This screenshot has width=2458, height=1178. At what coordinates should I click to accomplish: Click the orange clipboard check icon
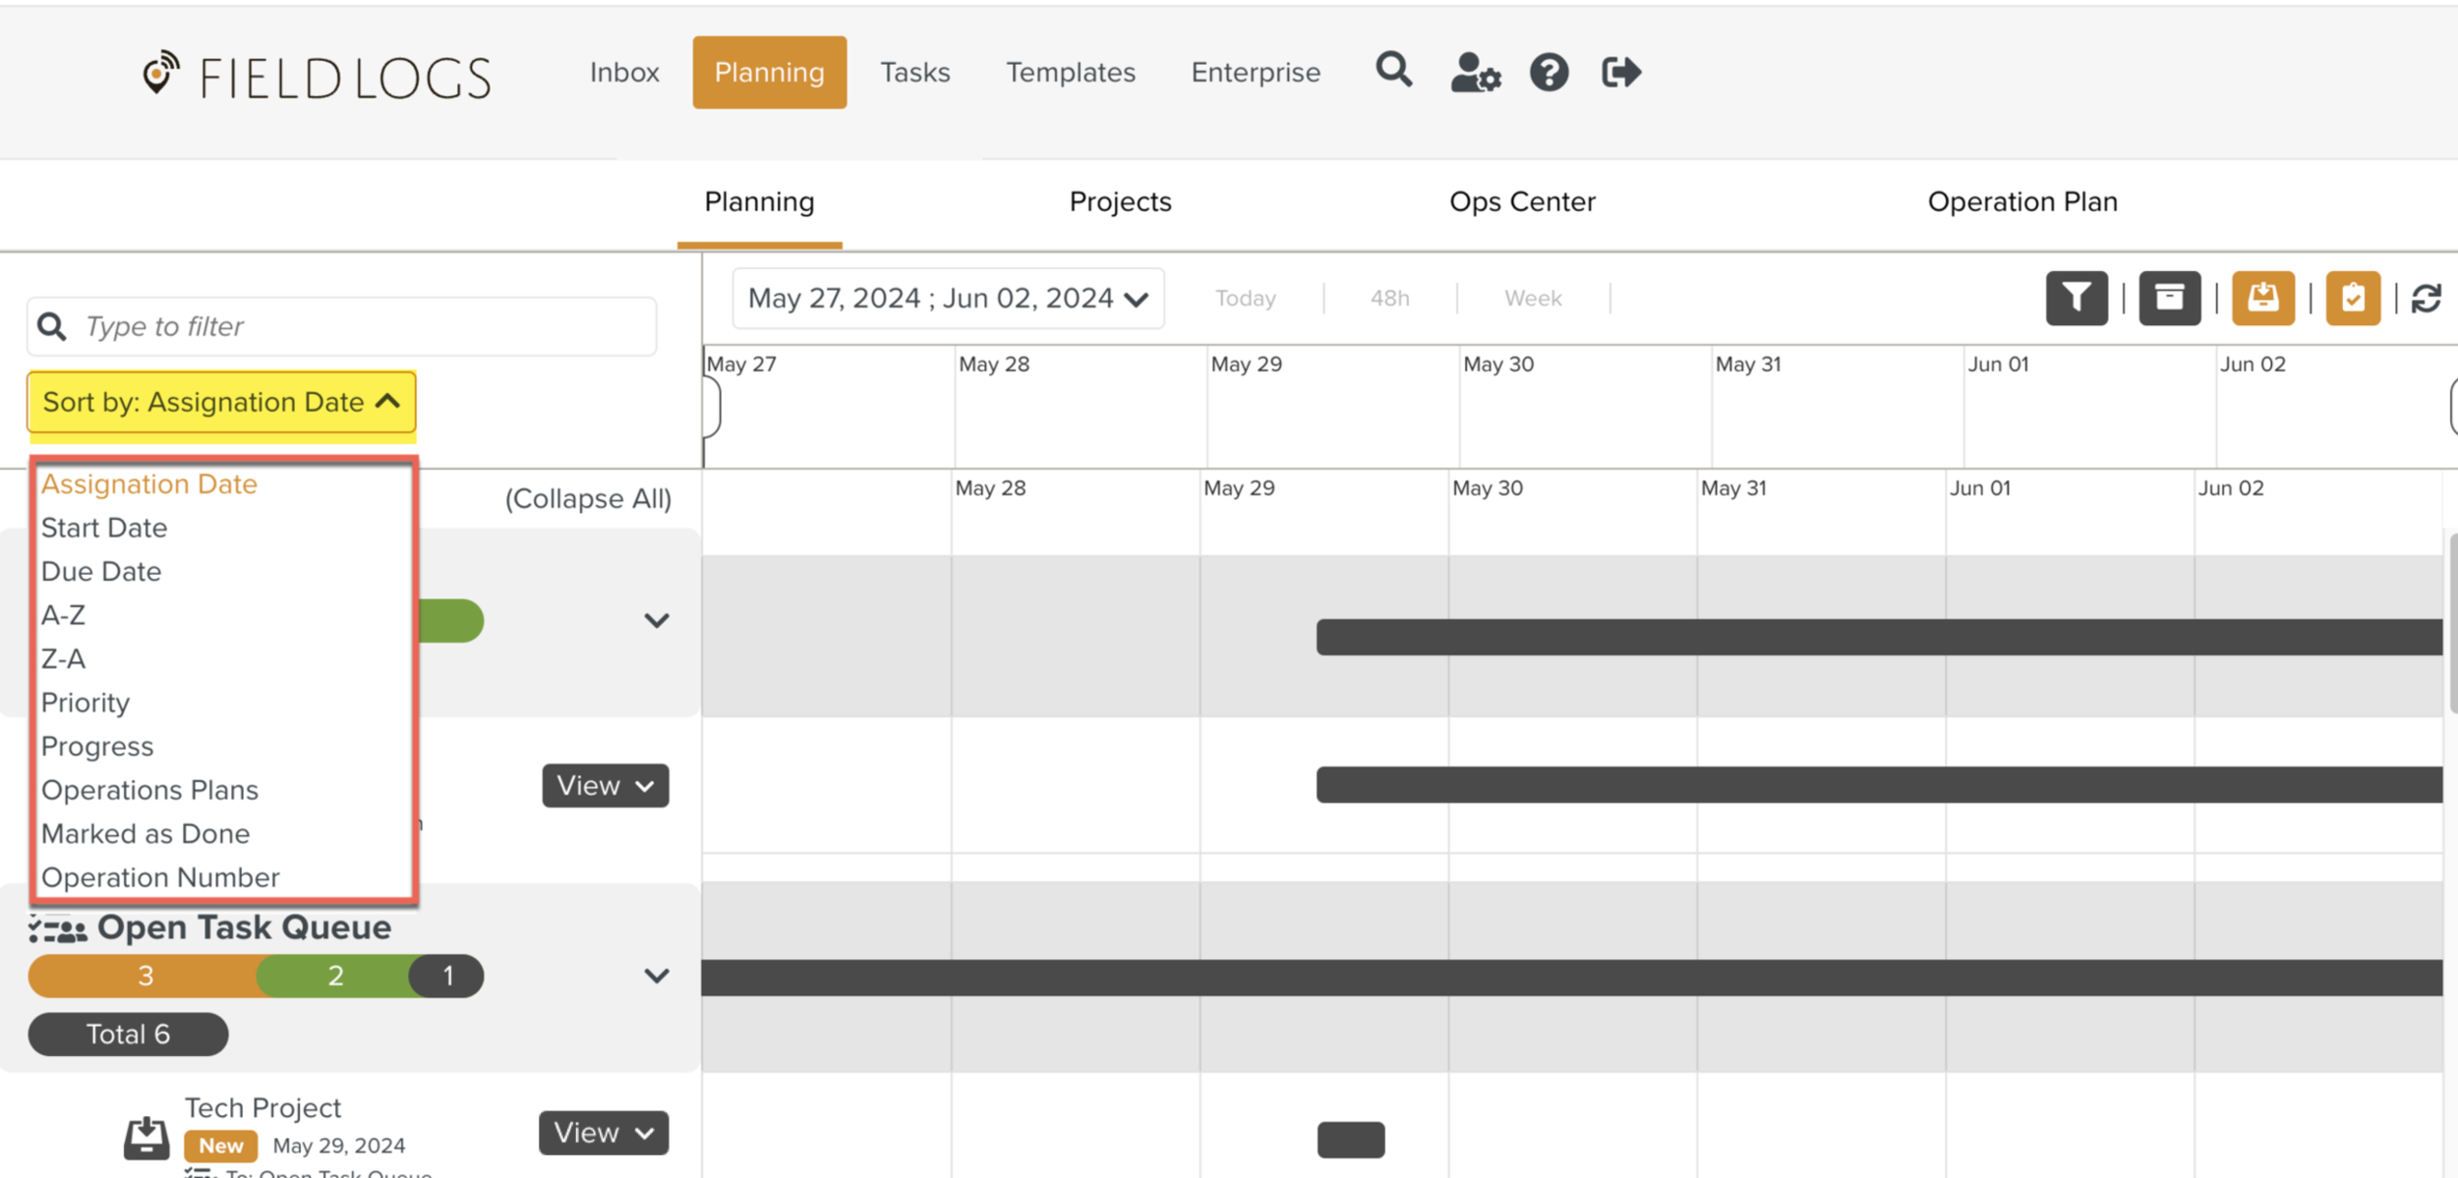click(x=2353, y=298)
